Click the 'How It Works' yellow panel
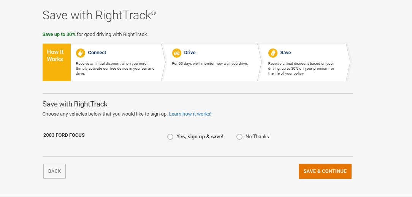Image resolution: width=412 pixels, height=197 pixels. [x=57, y=62]
